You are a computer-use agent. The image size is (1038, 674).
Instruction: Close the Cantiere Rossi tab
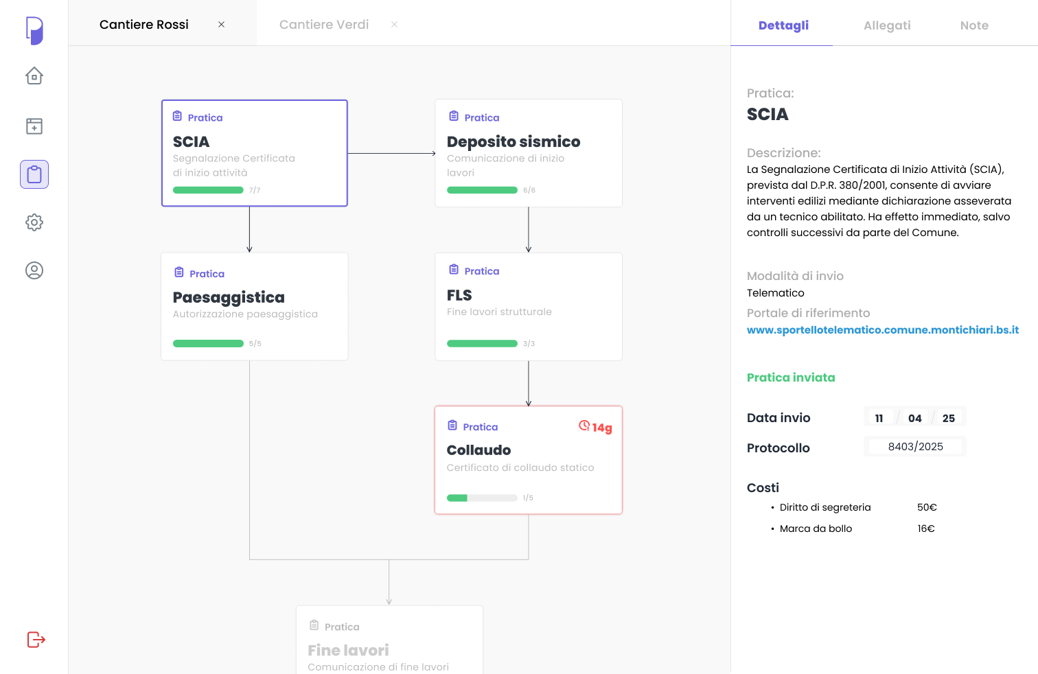[221, 25]
